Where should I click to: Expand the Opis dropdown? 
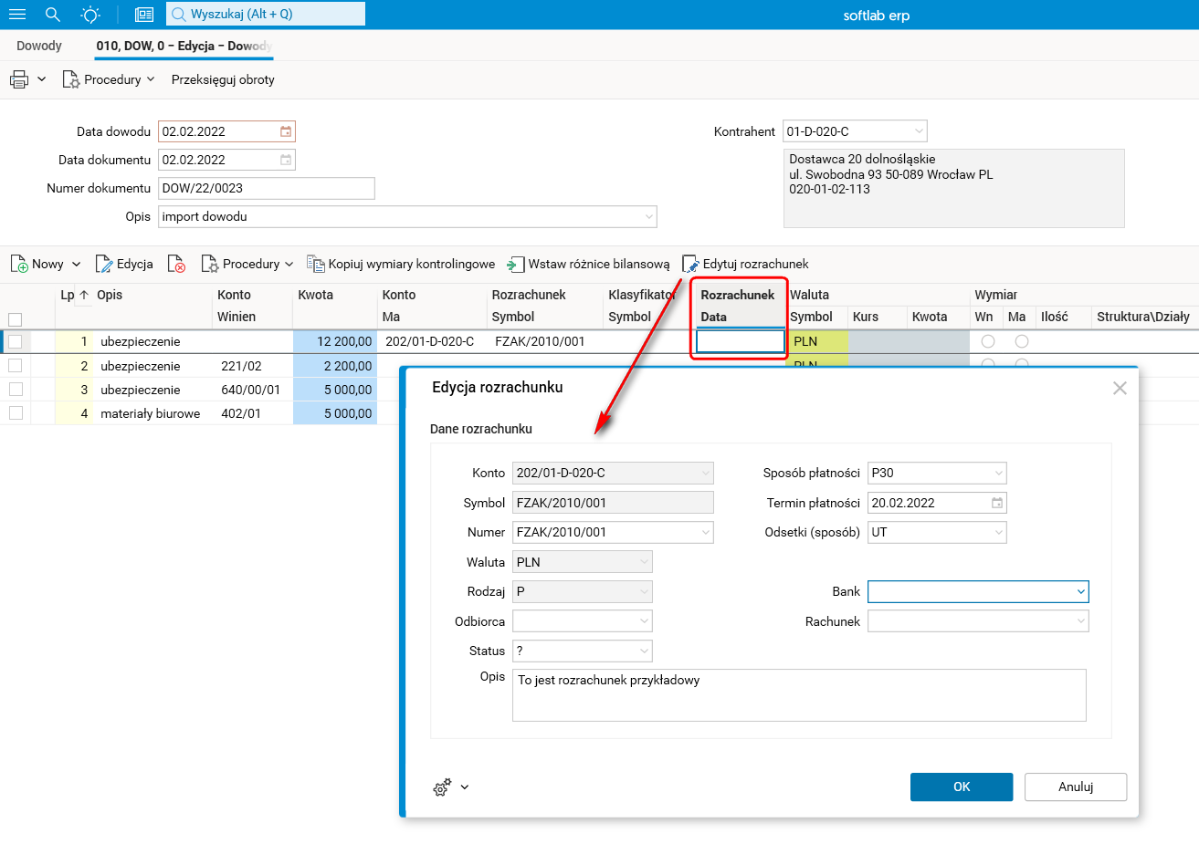[x=649, y=216]
